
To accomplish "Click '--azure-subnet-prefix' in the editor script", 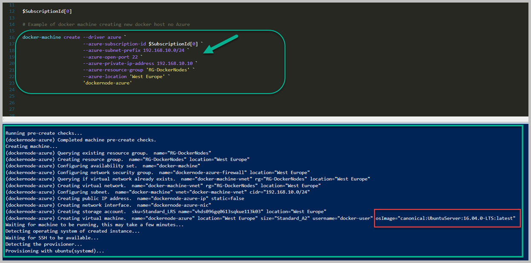I will coord(112,50).
